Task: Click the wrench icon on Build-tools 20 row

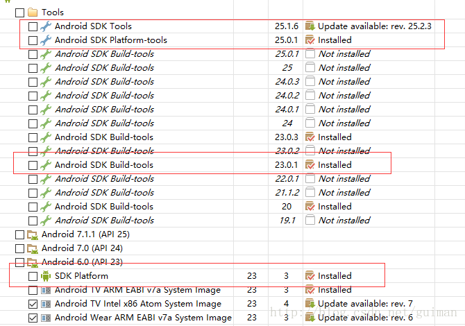Action: click(46, 207)
